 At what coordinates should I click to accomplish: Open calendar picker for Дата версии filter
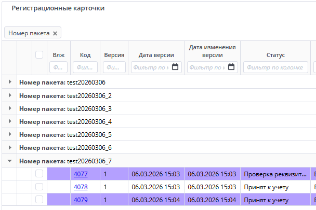pyautogui.click(x=175, y=67)
